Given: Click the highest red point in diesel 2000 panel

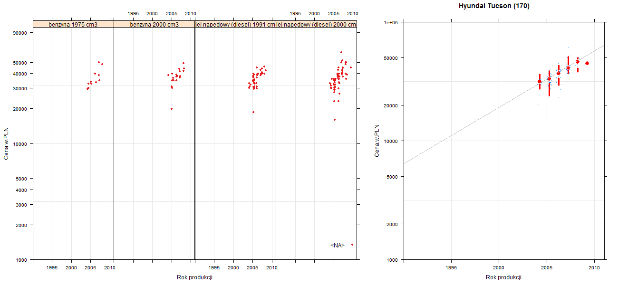Looking at the screenshot, I should click(x=341, y=52).
